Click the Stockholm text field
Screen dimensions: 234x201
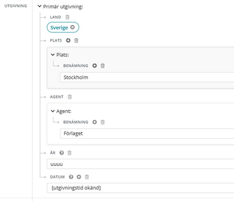tap(146, 77)
